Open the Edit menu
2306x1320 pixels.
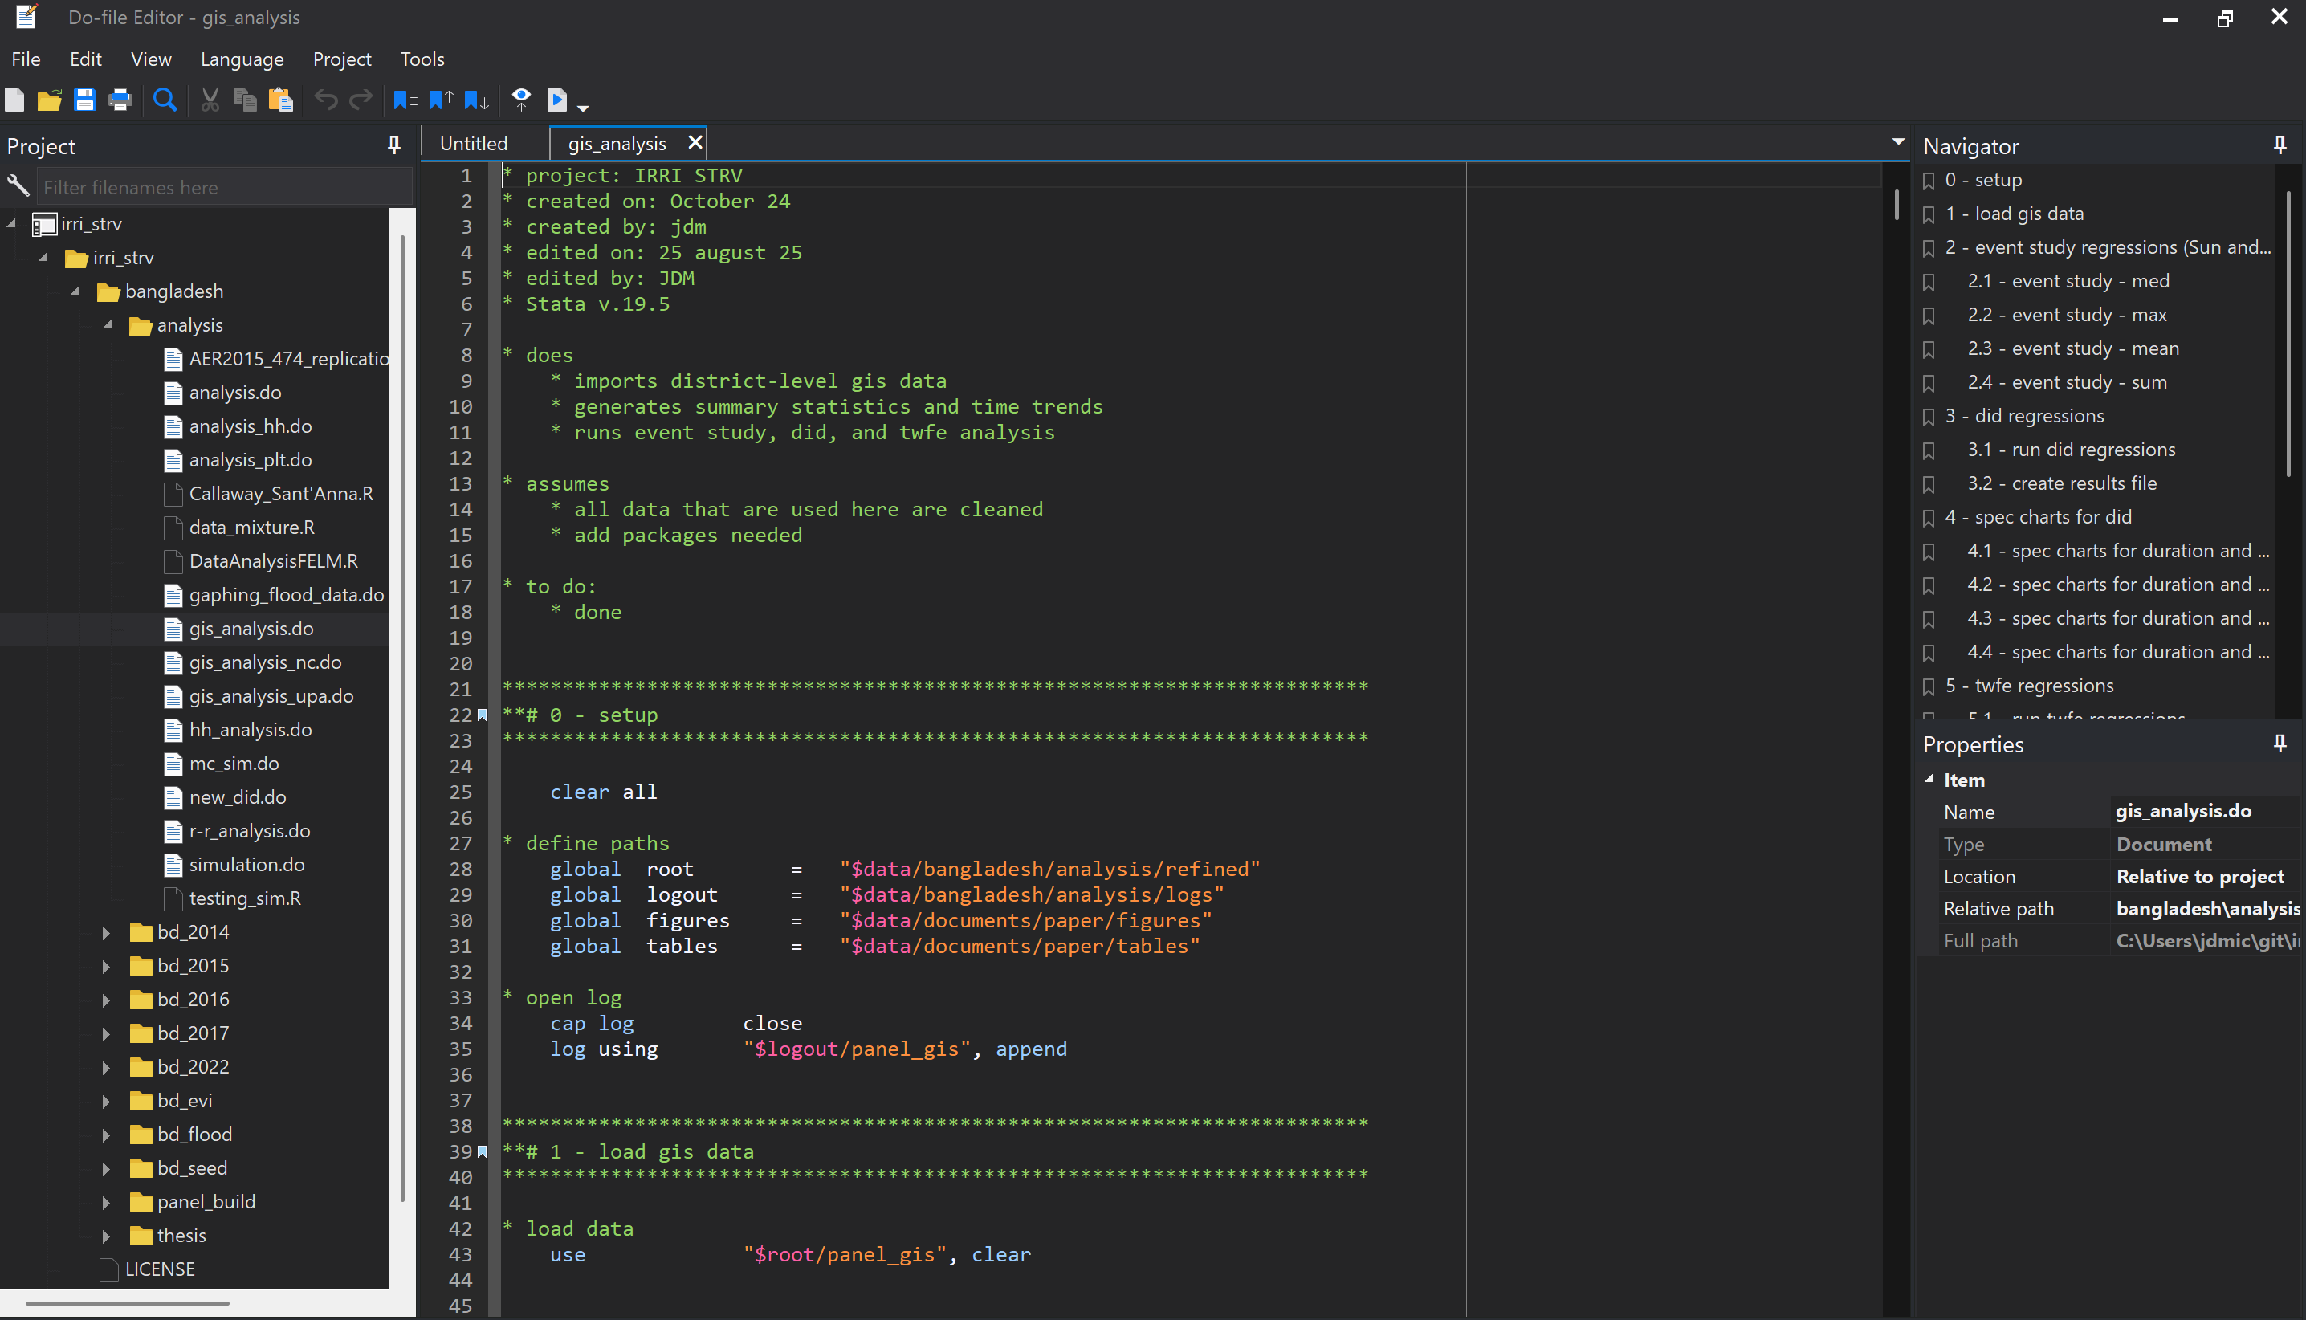pyautogui.click(x=85, y=59)
